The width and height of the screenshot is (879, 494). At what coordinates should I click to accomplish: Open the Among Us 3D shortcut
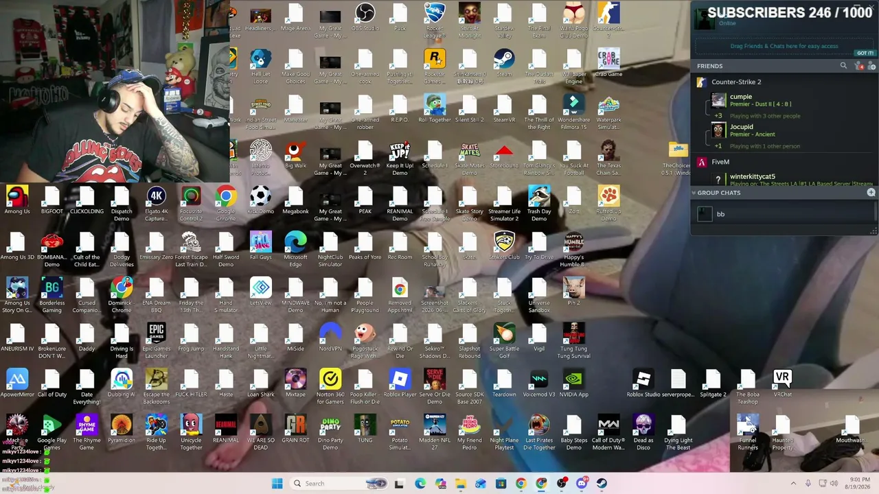coord(17,246)
